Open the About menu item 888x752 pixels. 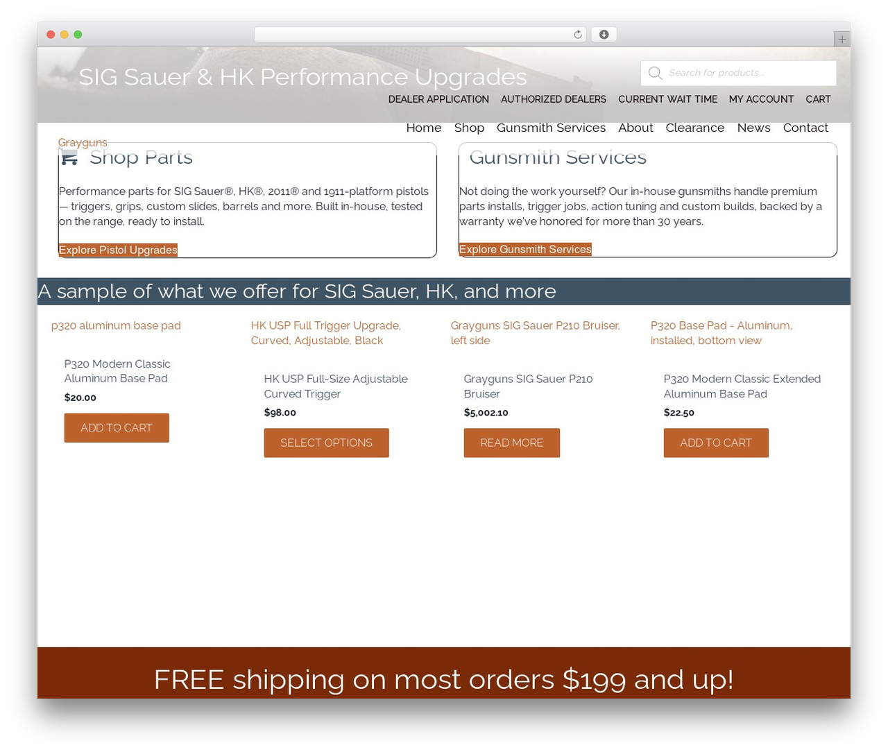635,128
